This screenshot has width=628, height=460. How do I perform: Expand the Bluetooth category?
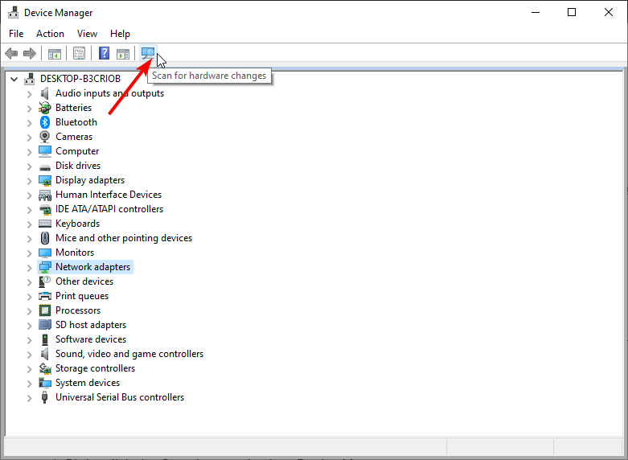click(29, 123)
